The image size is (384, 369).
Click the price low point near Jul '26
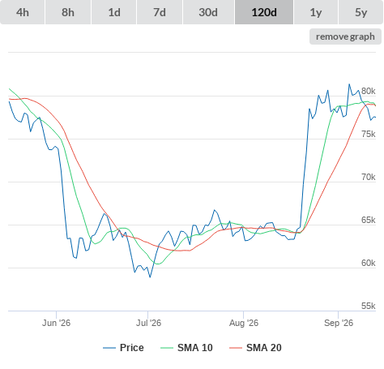pos(150,277)
